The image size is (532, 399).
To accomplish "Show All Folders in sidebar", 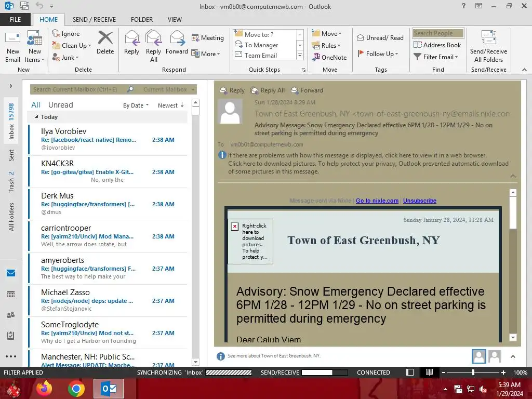I will (11, 217).
